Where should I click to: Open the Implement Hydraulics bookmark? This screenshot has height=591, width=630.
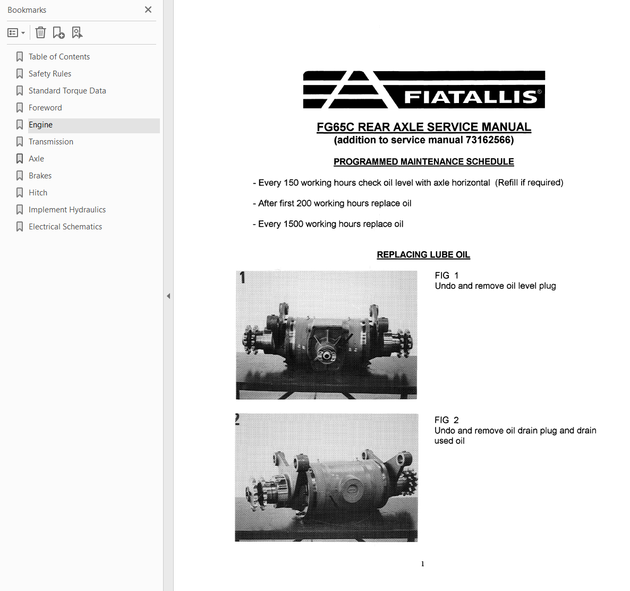(x=67, y=210)
